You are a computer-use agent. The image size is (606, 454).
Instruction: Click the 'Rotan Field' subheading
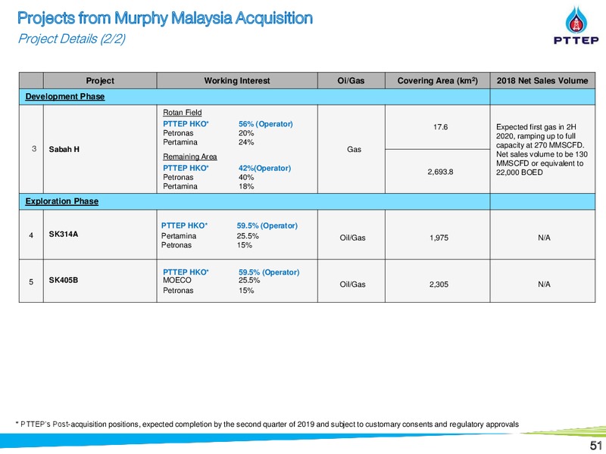pyautogui.click(x=182, y=112)
